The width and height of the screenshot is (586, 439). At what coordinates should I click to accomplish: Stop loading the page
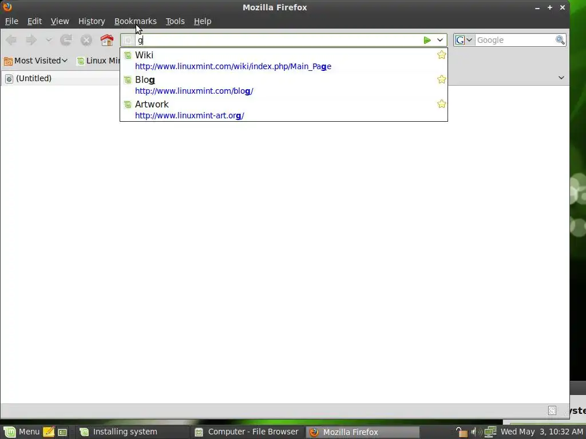pos(86,40)
